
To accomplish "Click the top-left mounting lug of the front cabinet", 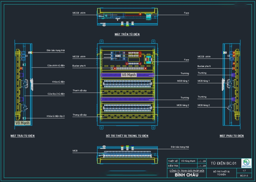I will pyautogui.click(x=101, y=42).
